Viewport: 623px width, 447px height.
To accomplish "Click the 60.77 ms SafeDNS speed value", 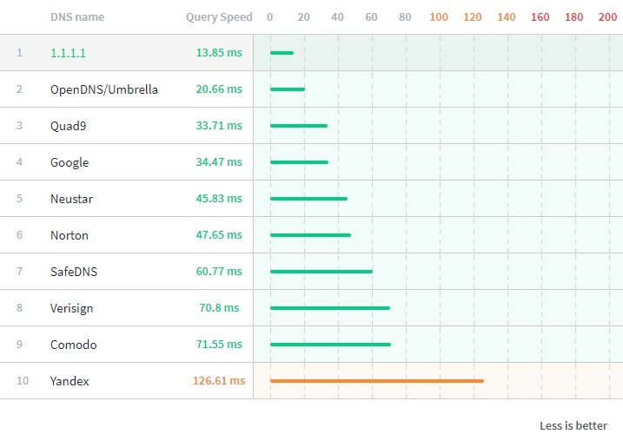I will point(219,272).
